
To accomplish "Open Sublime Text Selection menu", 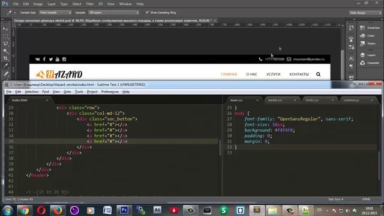I will [31, 92].
